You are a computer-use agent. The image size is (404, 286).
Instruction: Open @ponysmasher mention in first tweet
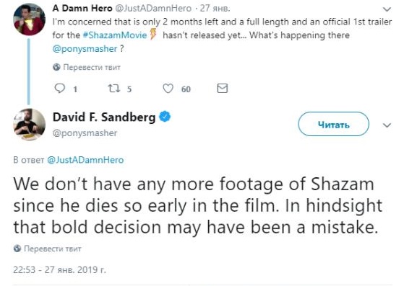(x=85, y=48)
